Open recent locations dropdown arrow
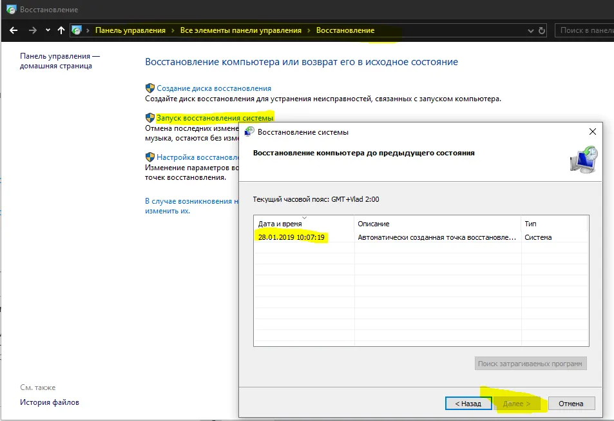The image size is (614, 421). tap(48, 30)
